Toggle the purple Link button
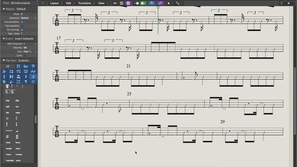The image size is (297, 167). pyautogui.click(x=160, y=3)
